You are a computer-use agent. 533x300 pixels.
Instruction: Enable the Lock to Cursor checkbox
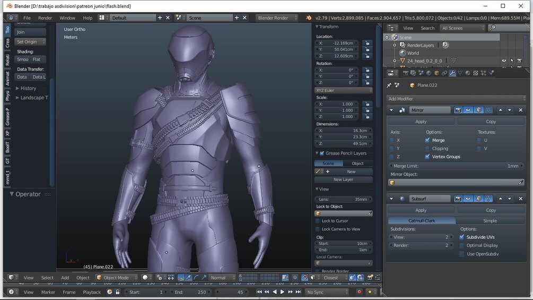318,221
